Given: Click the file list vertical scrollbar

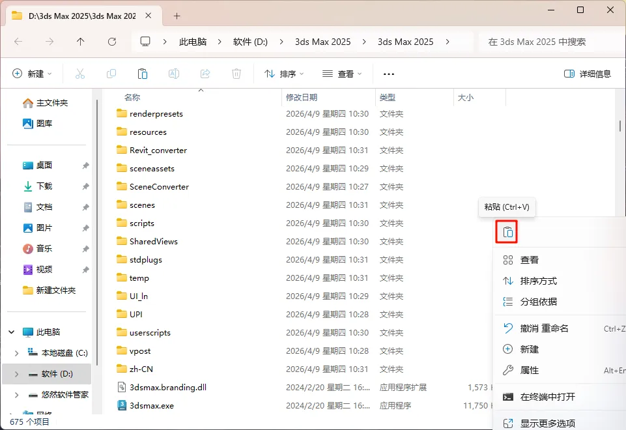Looking at the screenshot, I should 619,126.
